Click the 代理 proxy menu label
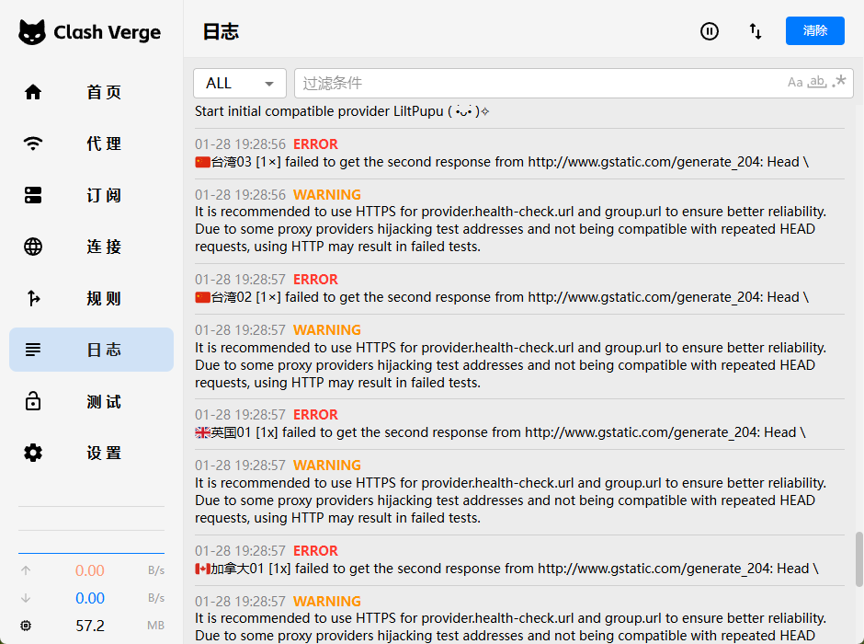Image resolution: width=864 pixels, height=644 pixels. (104, 144)
